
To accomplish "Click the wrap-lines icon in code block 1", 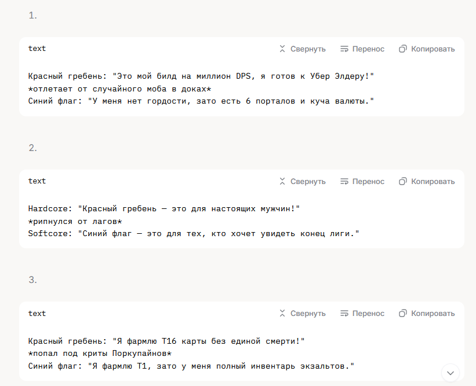I will click(344, 49).
